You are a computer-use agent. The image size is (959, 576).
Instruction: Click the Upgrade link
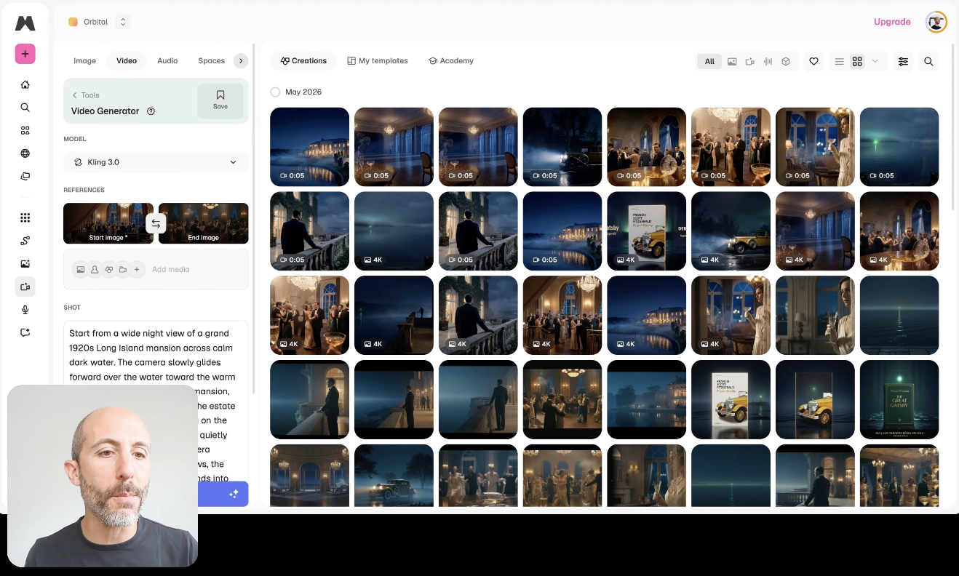[892, 22]
